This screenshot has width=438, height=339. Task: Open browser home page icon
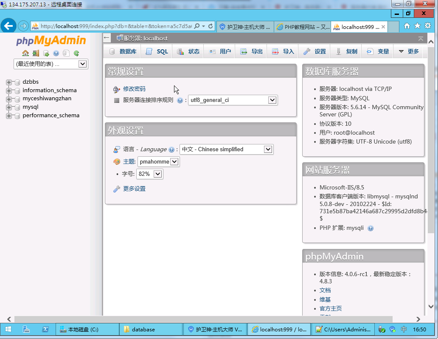[x=407, y=26]
